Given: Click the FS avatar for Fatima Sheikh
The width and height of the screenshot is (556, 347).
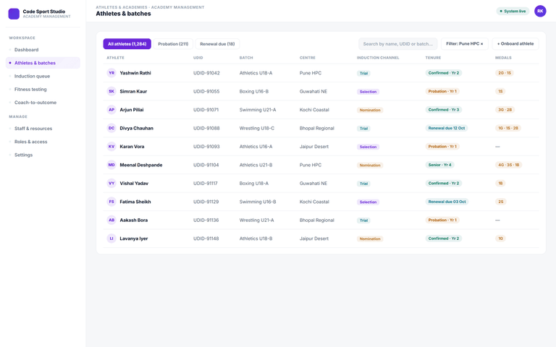Looking at the screenshot, I should 111,202.
